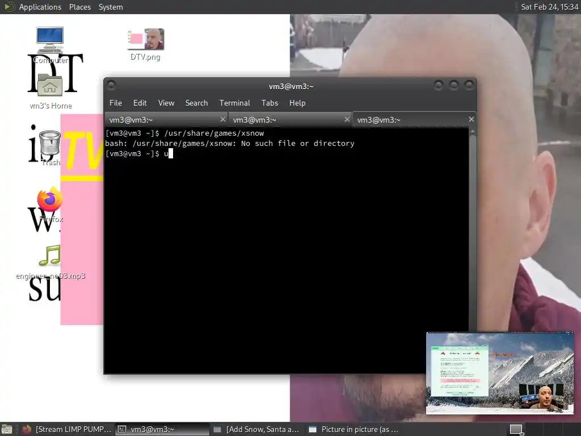The image size is (581, 436).
Task: Open the terminal Tabs menu
Action: coord(270,103)
